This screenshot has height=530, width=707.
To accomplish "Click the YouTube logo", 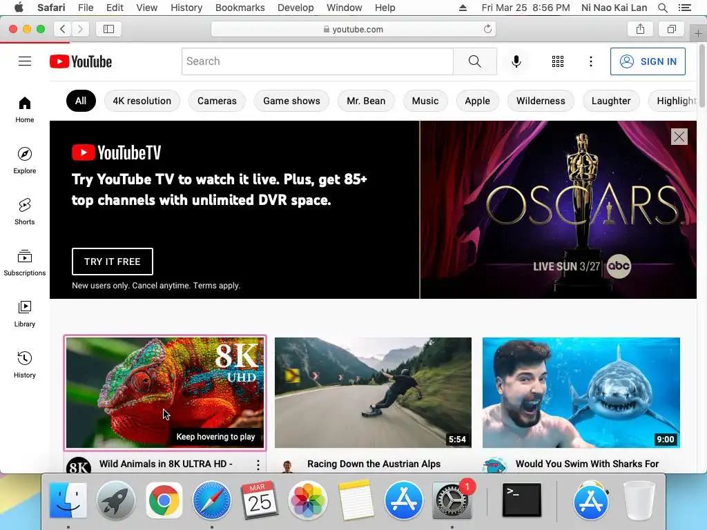I will tap(81, 61).
